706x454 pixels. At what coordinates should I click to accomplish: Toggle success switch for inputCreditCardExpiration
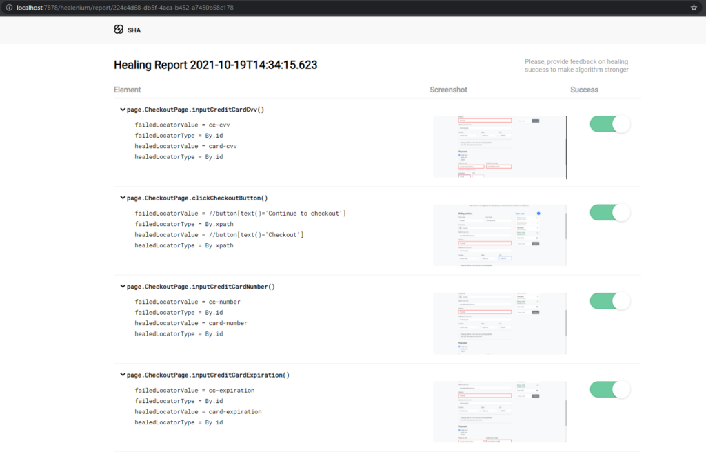click(x=609, y=389)
